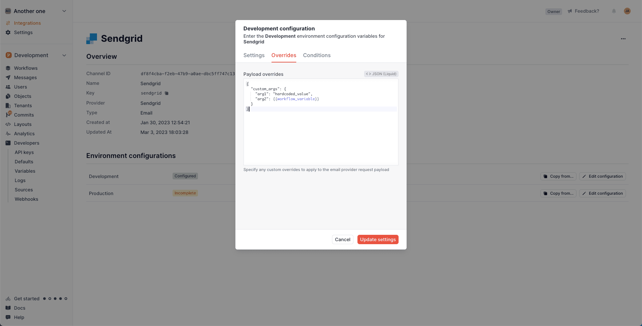The image size is (642, 326).
Task: Click the copy icon next to sendgrid key
Action: (167, 93)
